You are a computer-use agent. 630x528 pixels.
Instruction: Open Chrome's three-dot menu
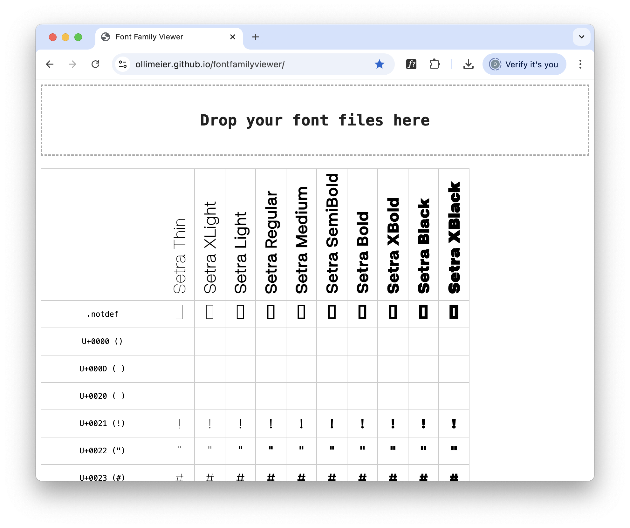580,64
